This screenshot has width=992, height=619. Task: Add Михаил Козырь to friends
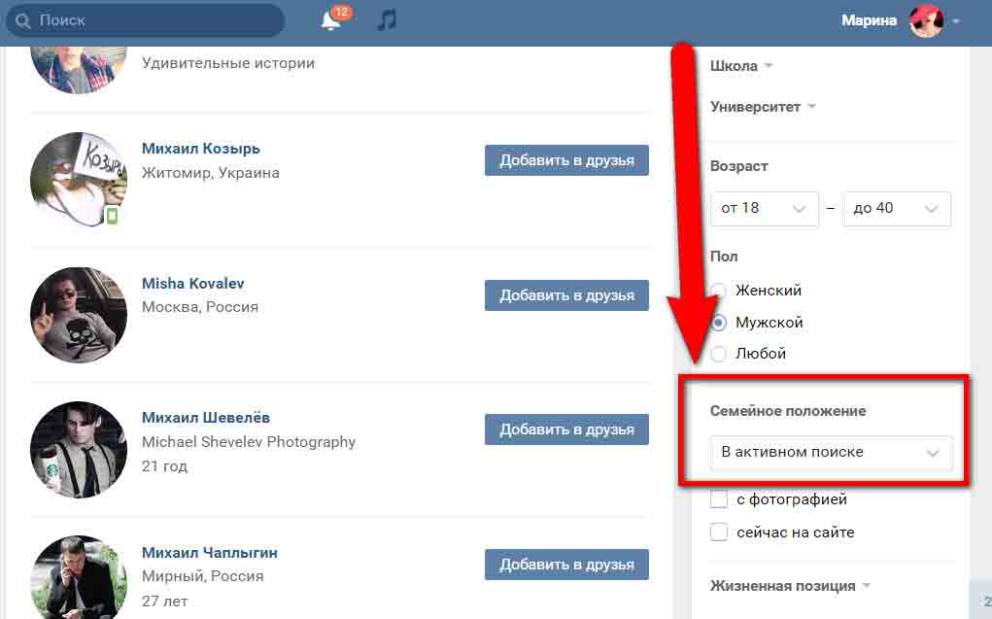point(566,160)
